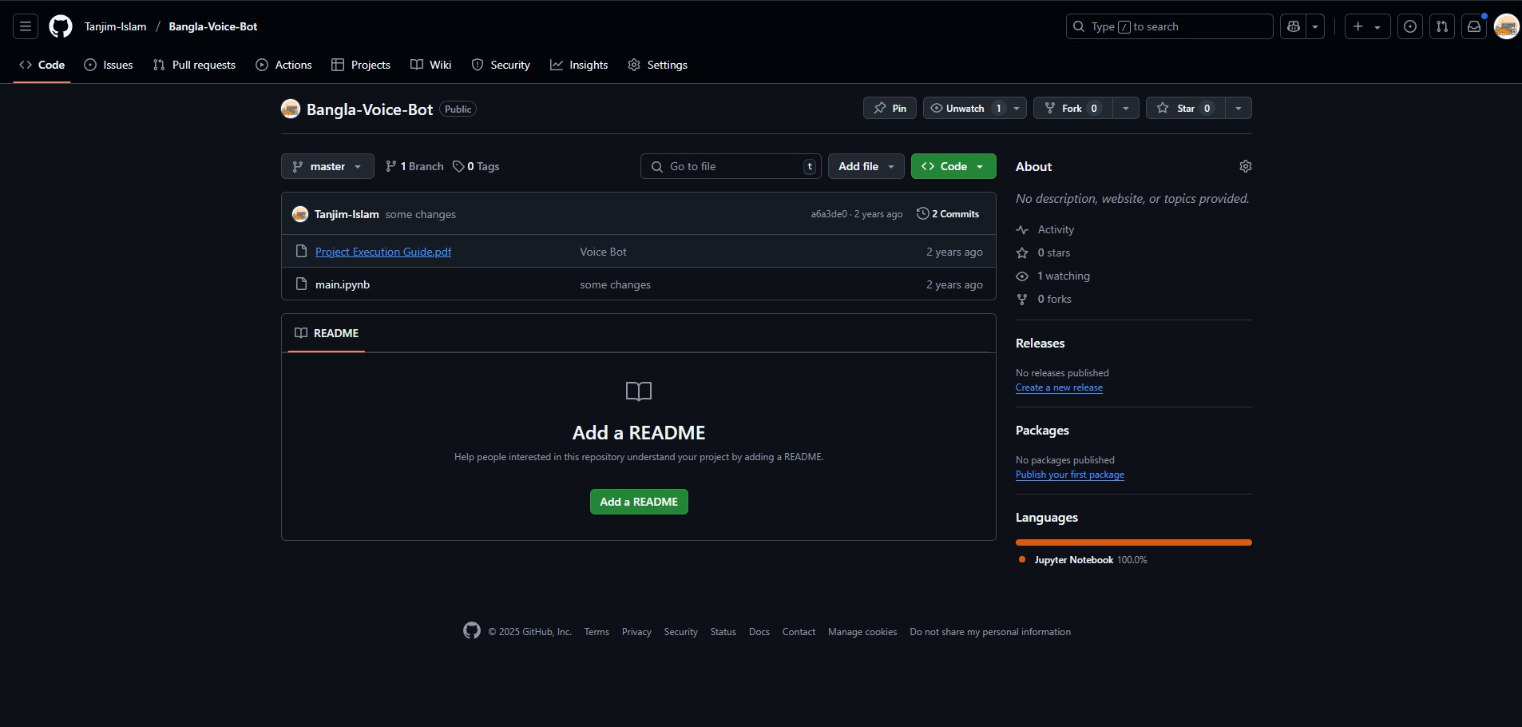Open pull requests icon in top header

pos(1442,26)
